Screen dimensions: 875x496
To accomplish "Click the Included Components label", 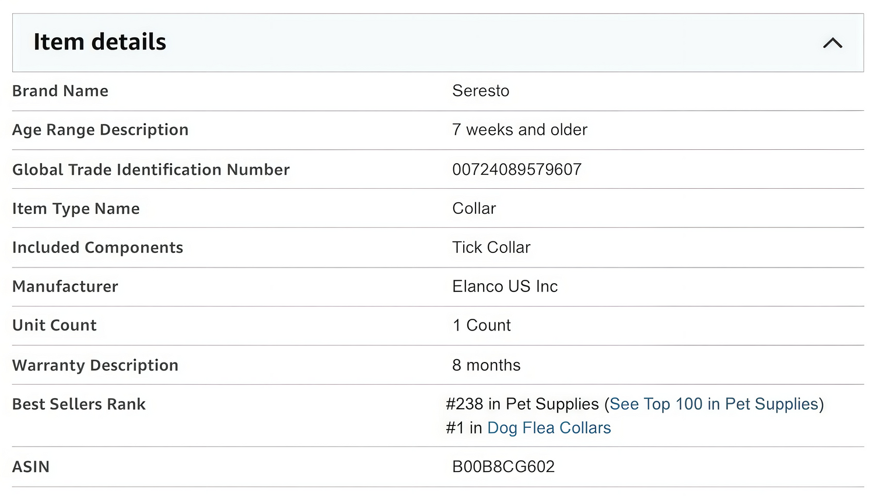I will click(97, 248).
